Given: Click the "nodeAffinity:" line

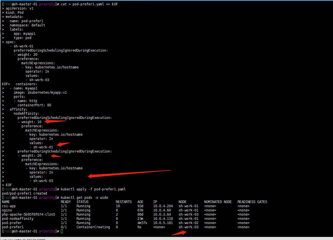Looking at the screenshot, I should click(x=27, y=114).
